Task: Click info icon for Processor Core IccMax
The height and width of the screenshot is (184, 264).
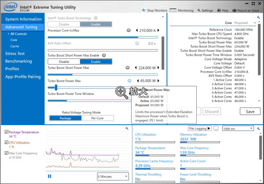Action: click(128, 30)
